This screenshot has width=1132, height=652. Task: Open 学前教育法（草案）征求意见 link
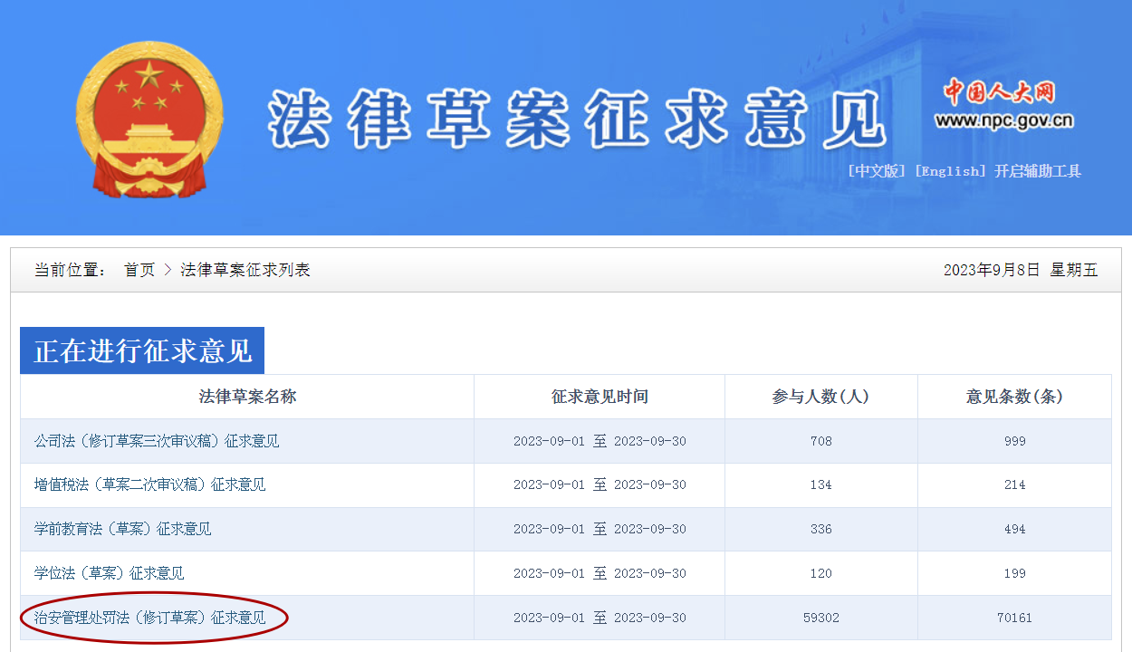click(123, 529)
